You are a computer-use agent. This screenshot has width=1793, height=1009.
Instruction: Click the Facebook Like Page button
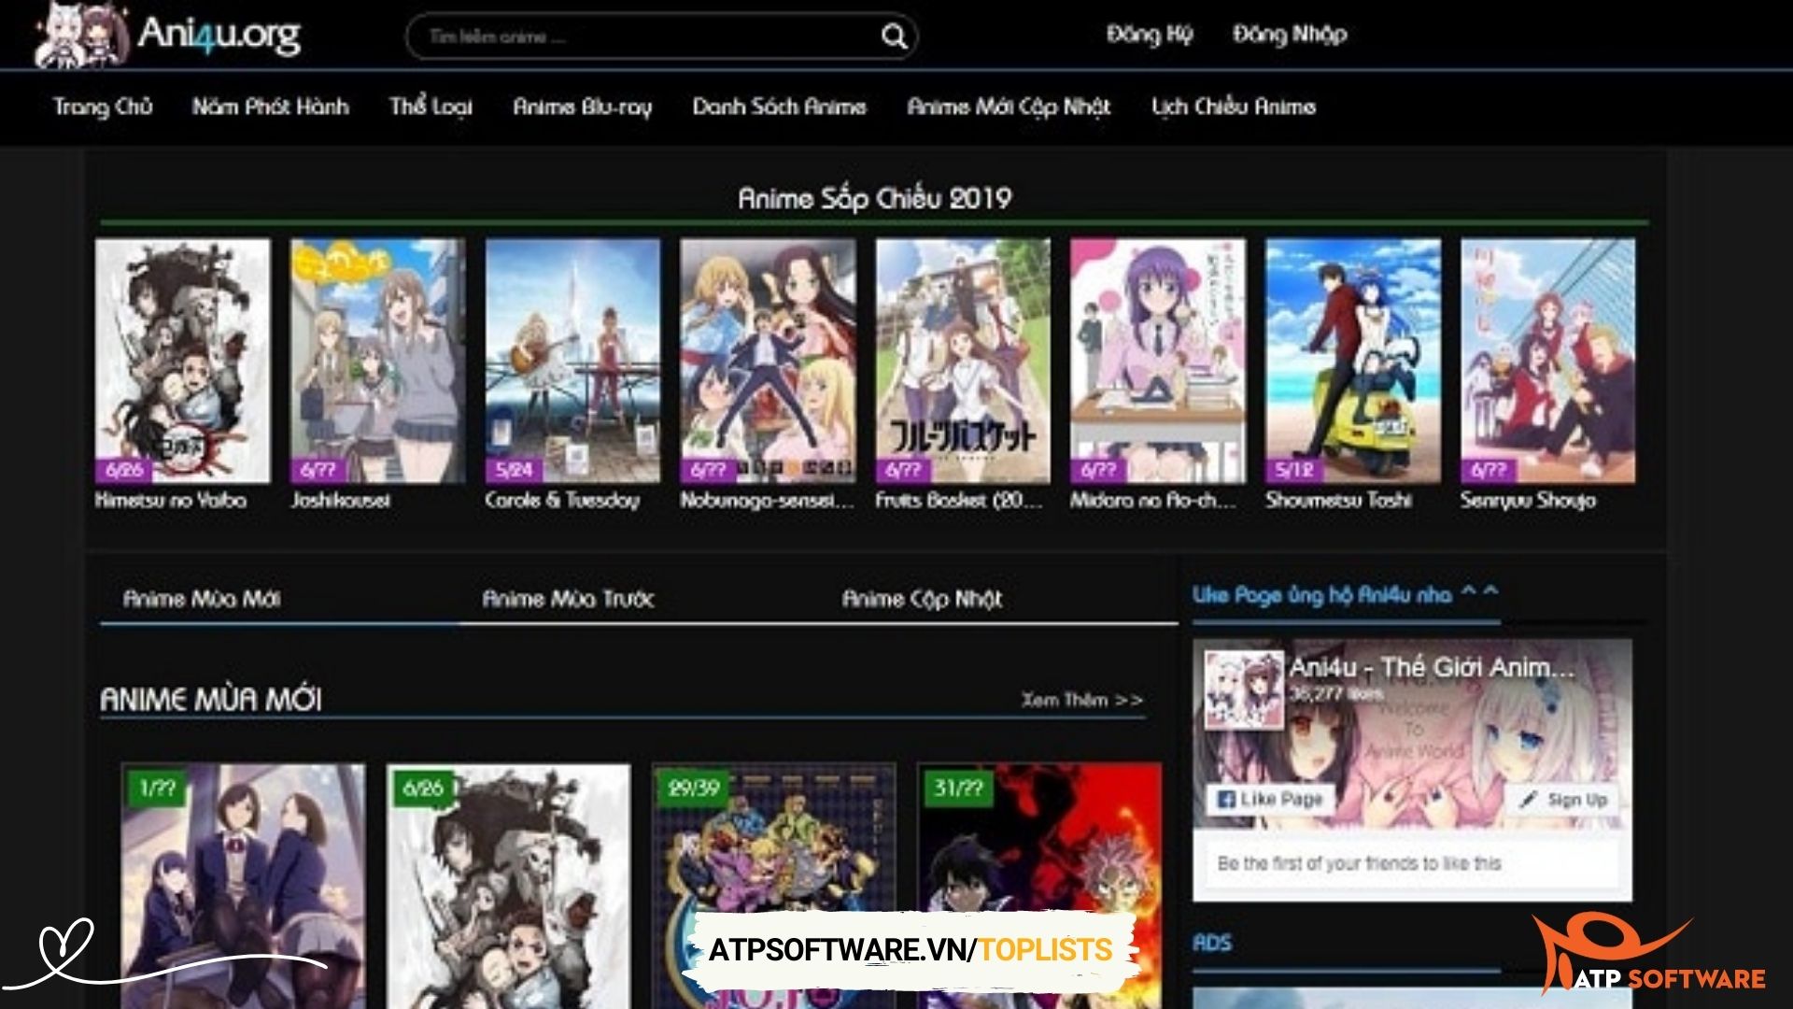(1270, 800)
